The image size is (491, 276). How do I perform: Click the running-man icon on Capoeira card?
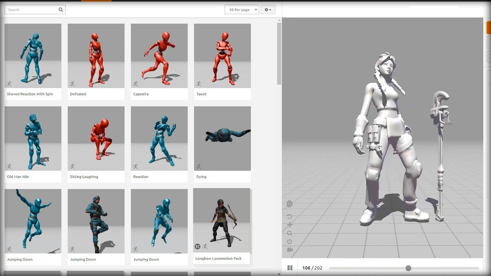point(135,84)
